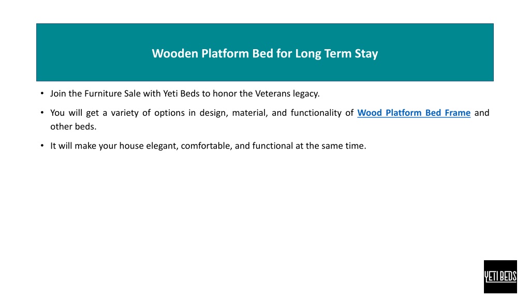Click the Yeti Beds logo
The width and height of the screenshot is (530, 298).
tap(500, 276)
